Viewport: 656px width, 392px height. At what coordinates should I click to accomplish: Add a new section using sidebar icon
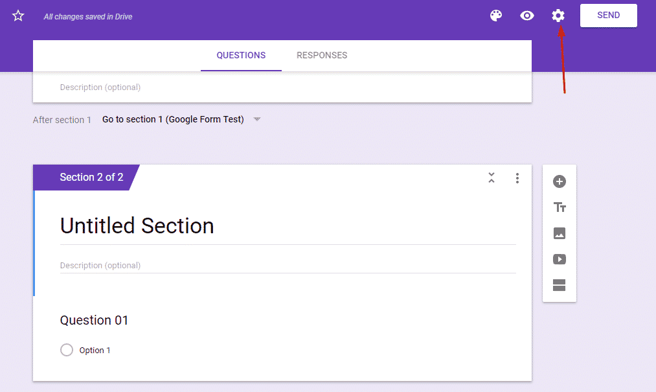560,285
